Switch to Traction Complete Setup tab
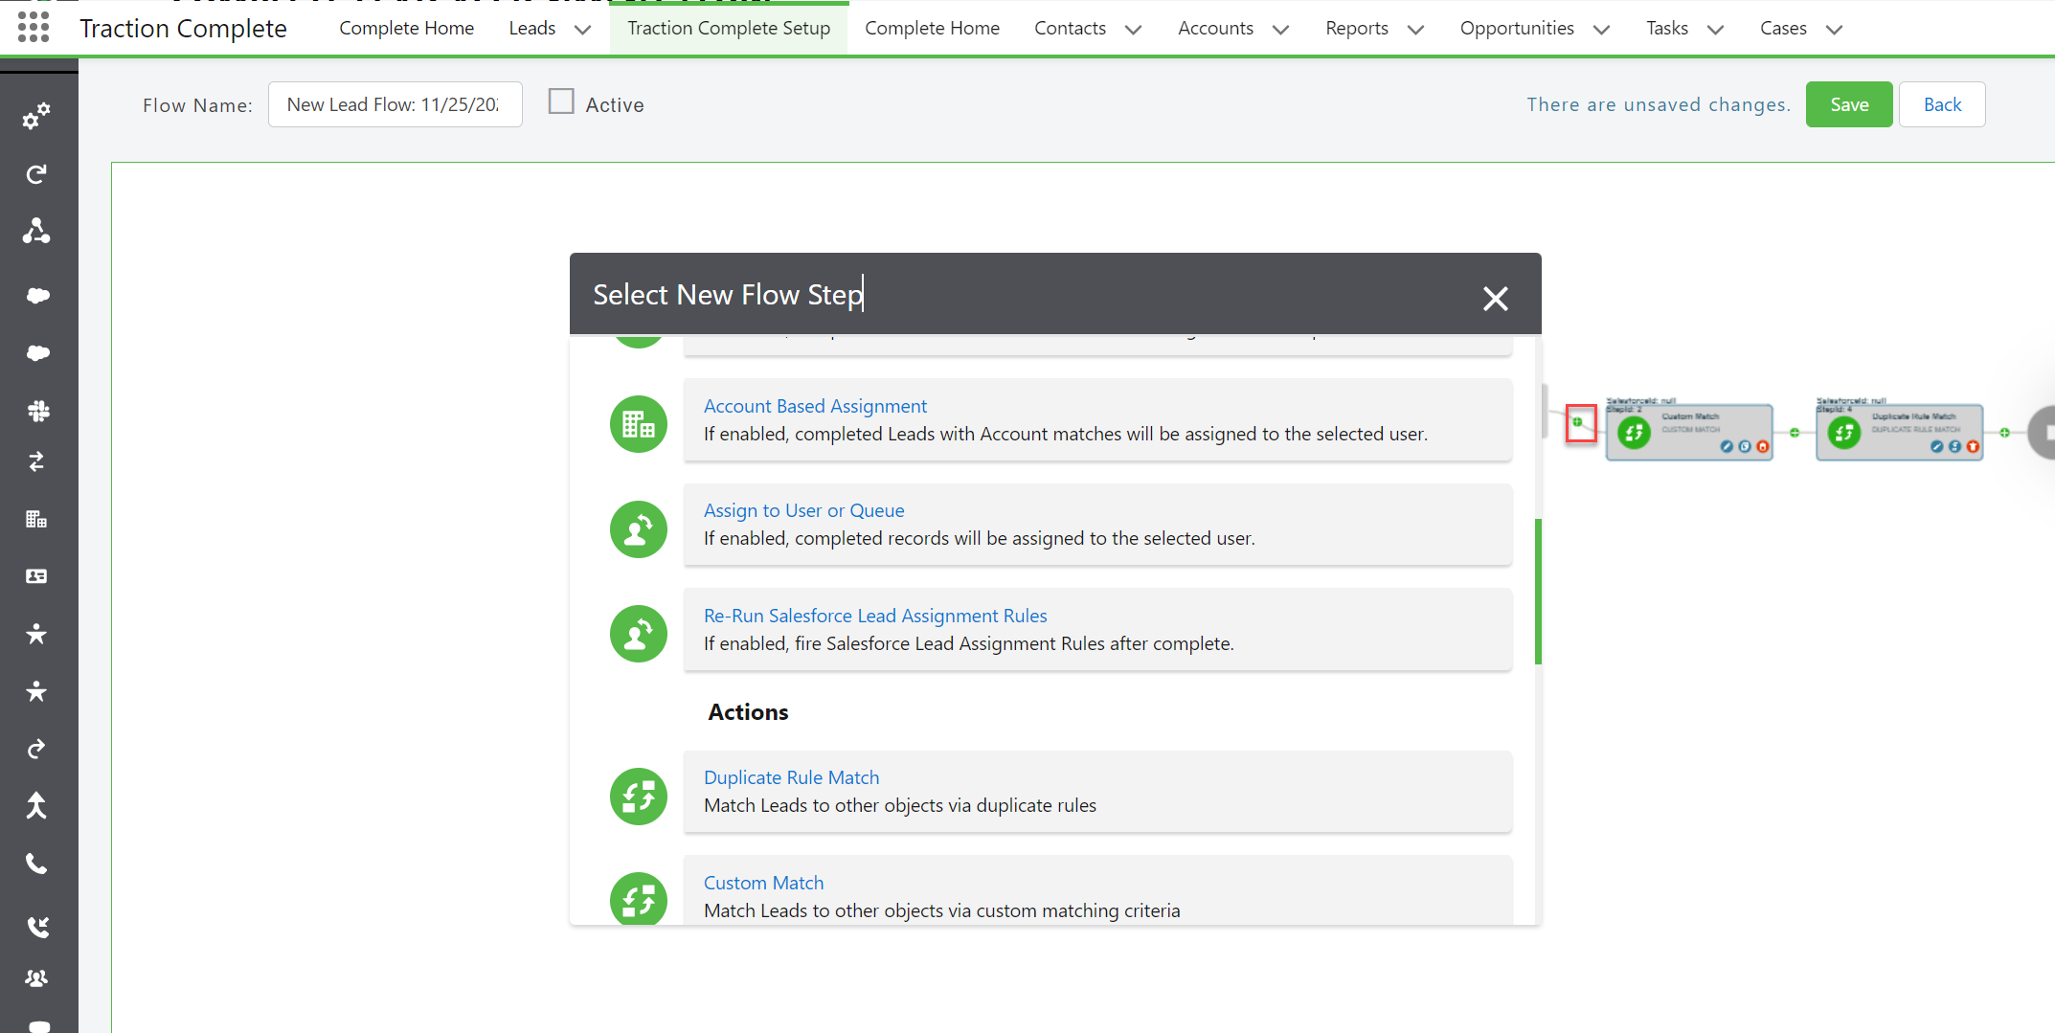 [729, 29]
